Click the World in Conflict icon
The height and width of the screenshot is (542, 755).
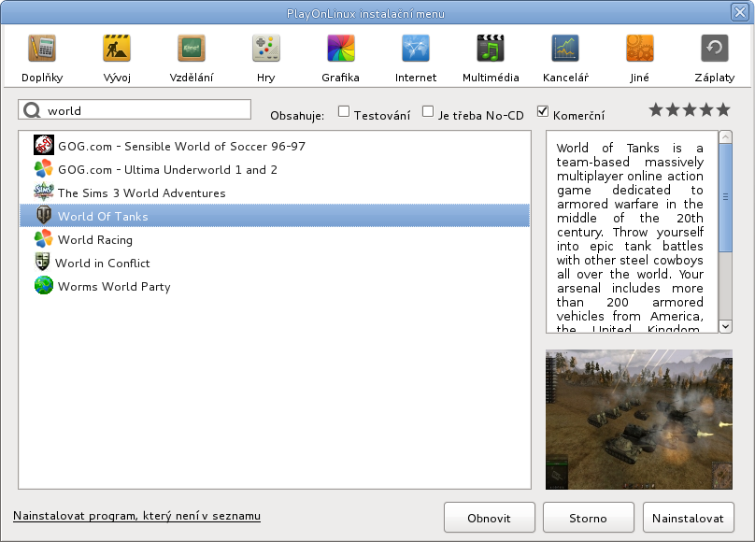[42, 263]
